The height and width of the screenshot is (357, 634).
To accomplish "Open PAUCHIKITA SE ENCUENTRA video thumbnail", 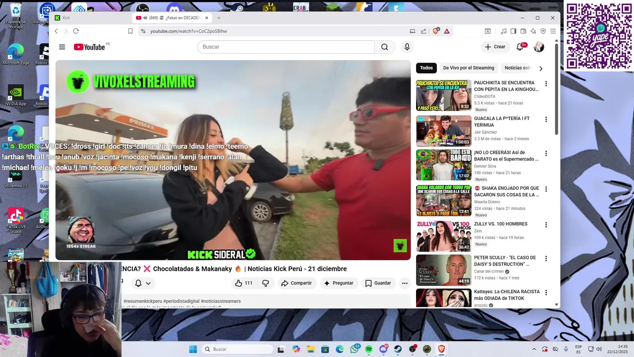I will [x=444, y=95].
